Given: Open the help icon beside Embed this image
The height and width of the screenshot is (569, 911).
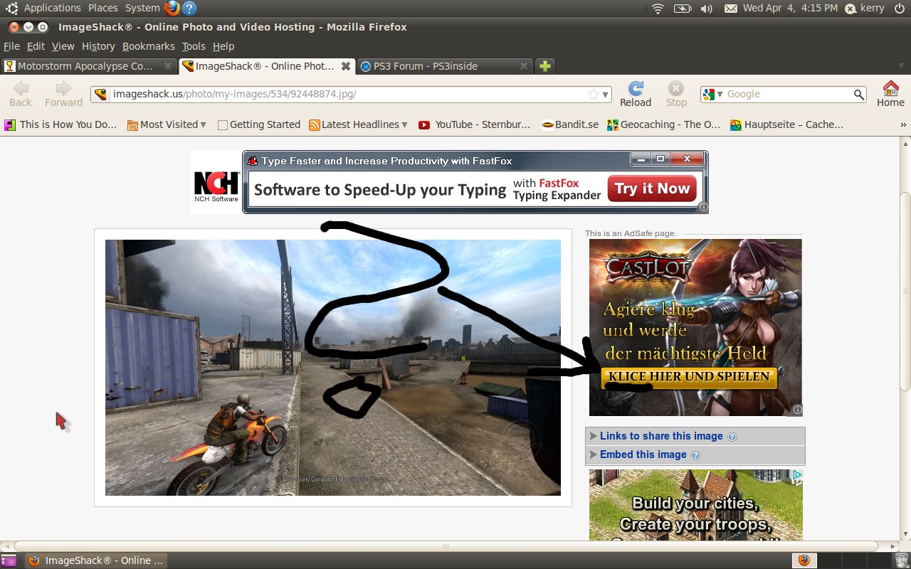Looking at the screenshot, I should click(696, 455).
